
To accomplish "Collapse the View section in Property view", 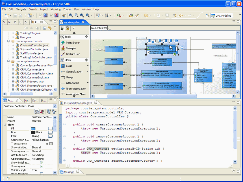I will point(5,124).
